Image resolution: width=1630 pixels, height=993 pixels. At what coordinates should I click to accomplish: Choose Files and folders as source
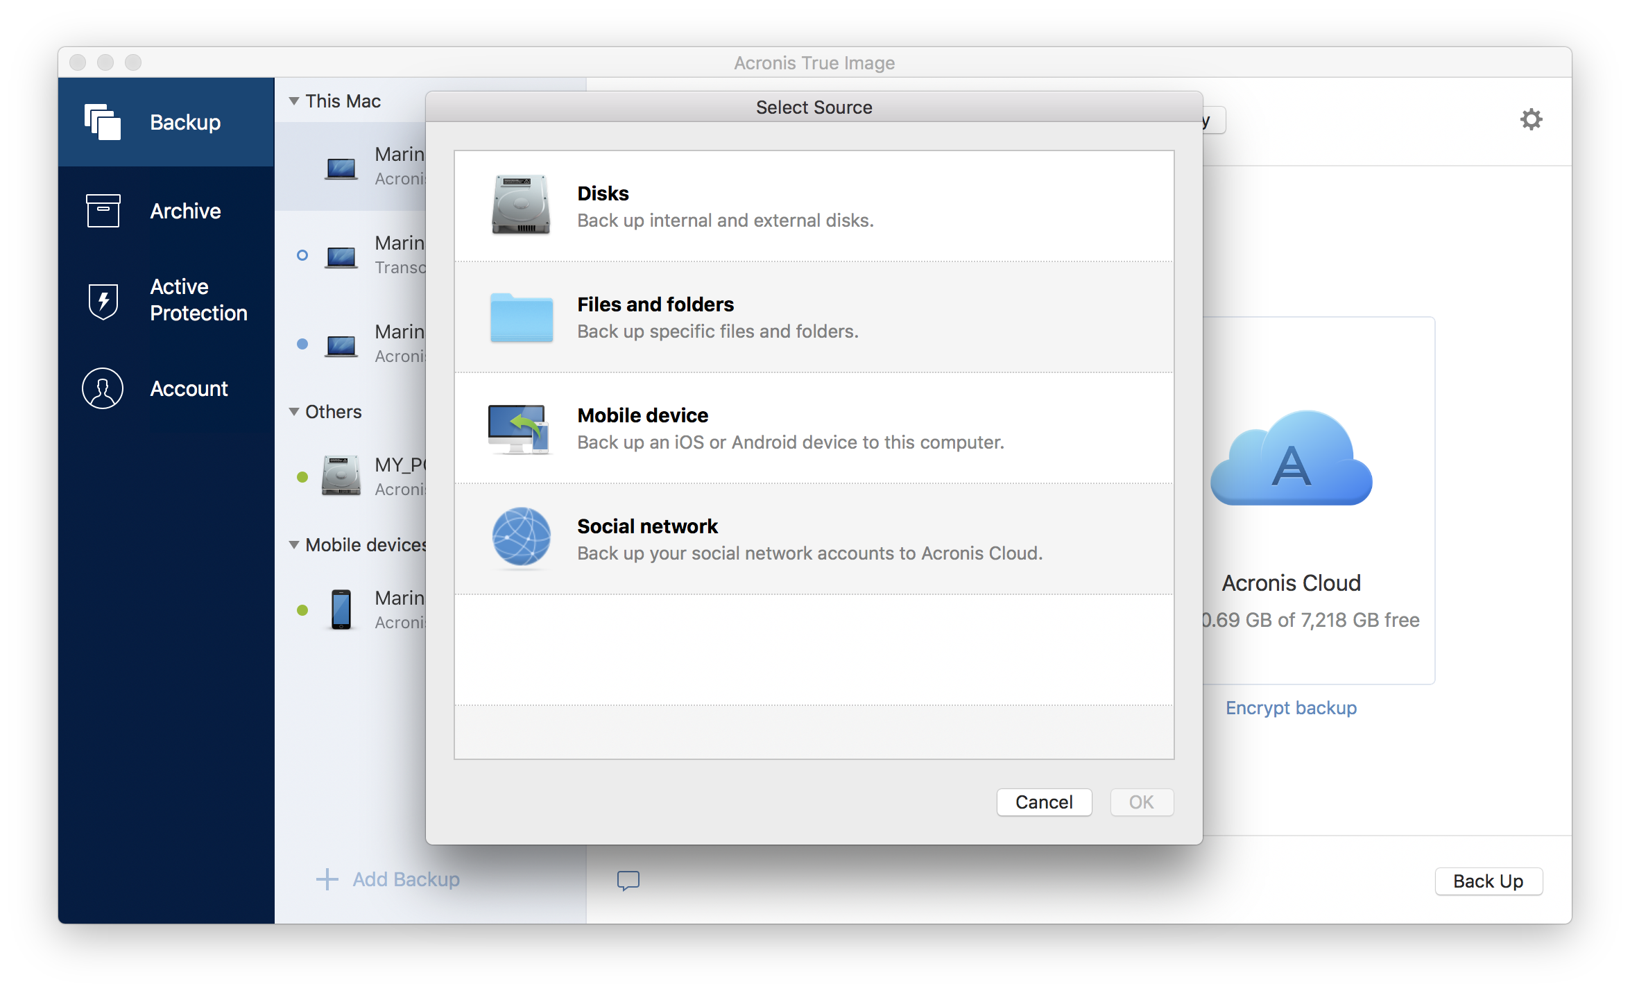pyautogui.click(x=814, y=318)
